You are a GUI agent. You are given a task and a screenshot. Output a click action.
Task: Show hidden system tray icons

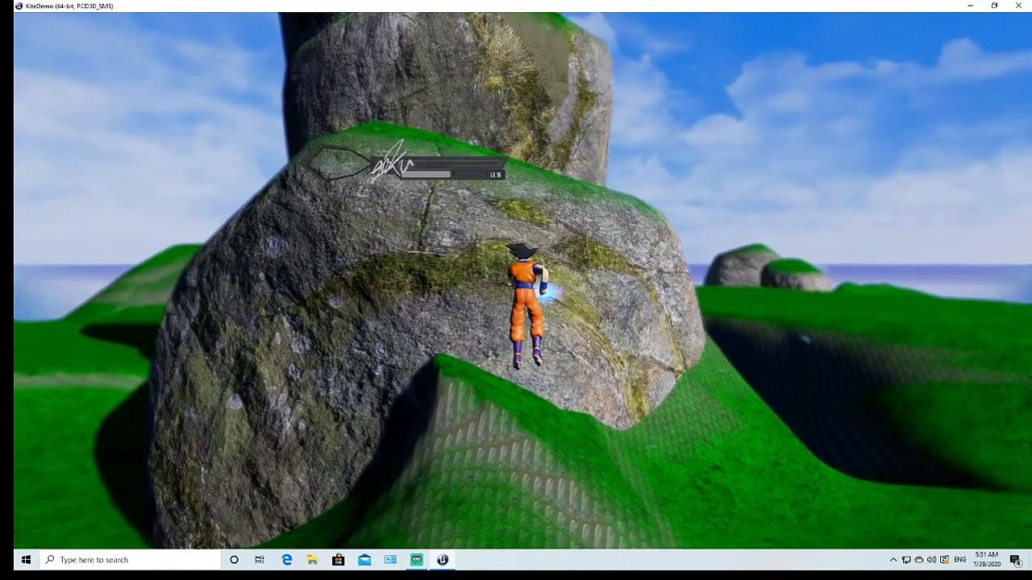pyautogui.click(x=893, y=560)
